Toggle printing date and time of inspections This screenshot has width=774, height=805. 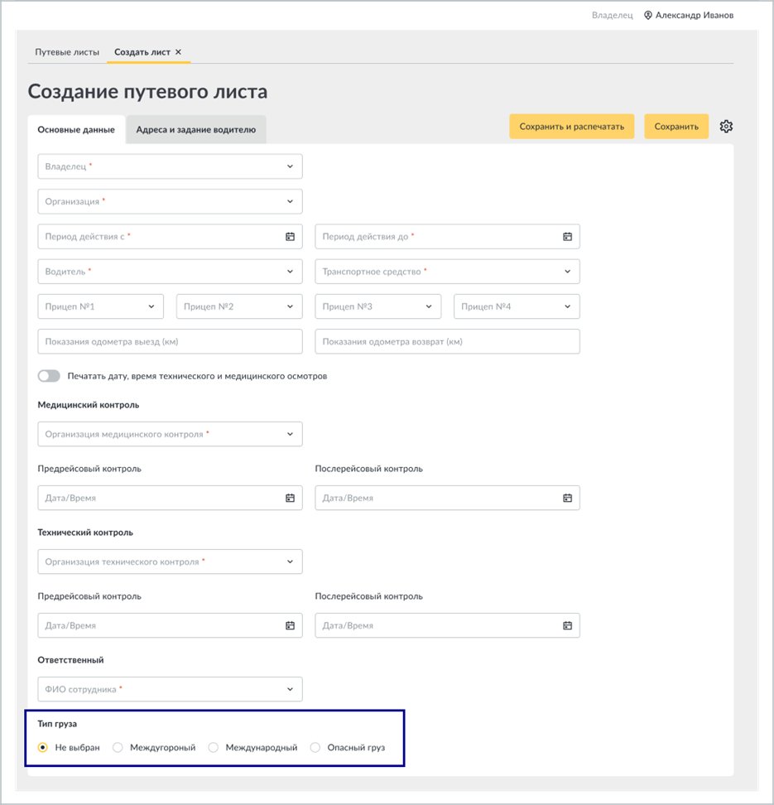click(49, 376)
